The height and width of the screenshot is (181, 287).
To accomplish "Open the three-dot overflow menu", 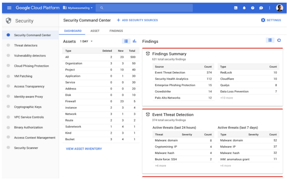I will [269, 8].
